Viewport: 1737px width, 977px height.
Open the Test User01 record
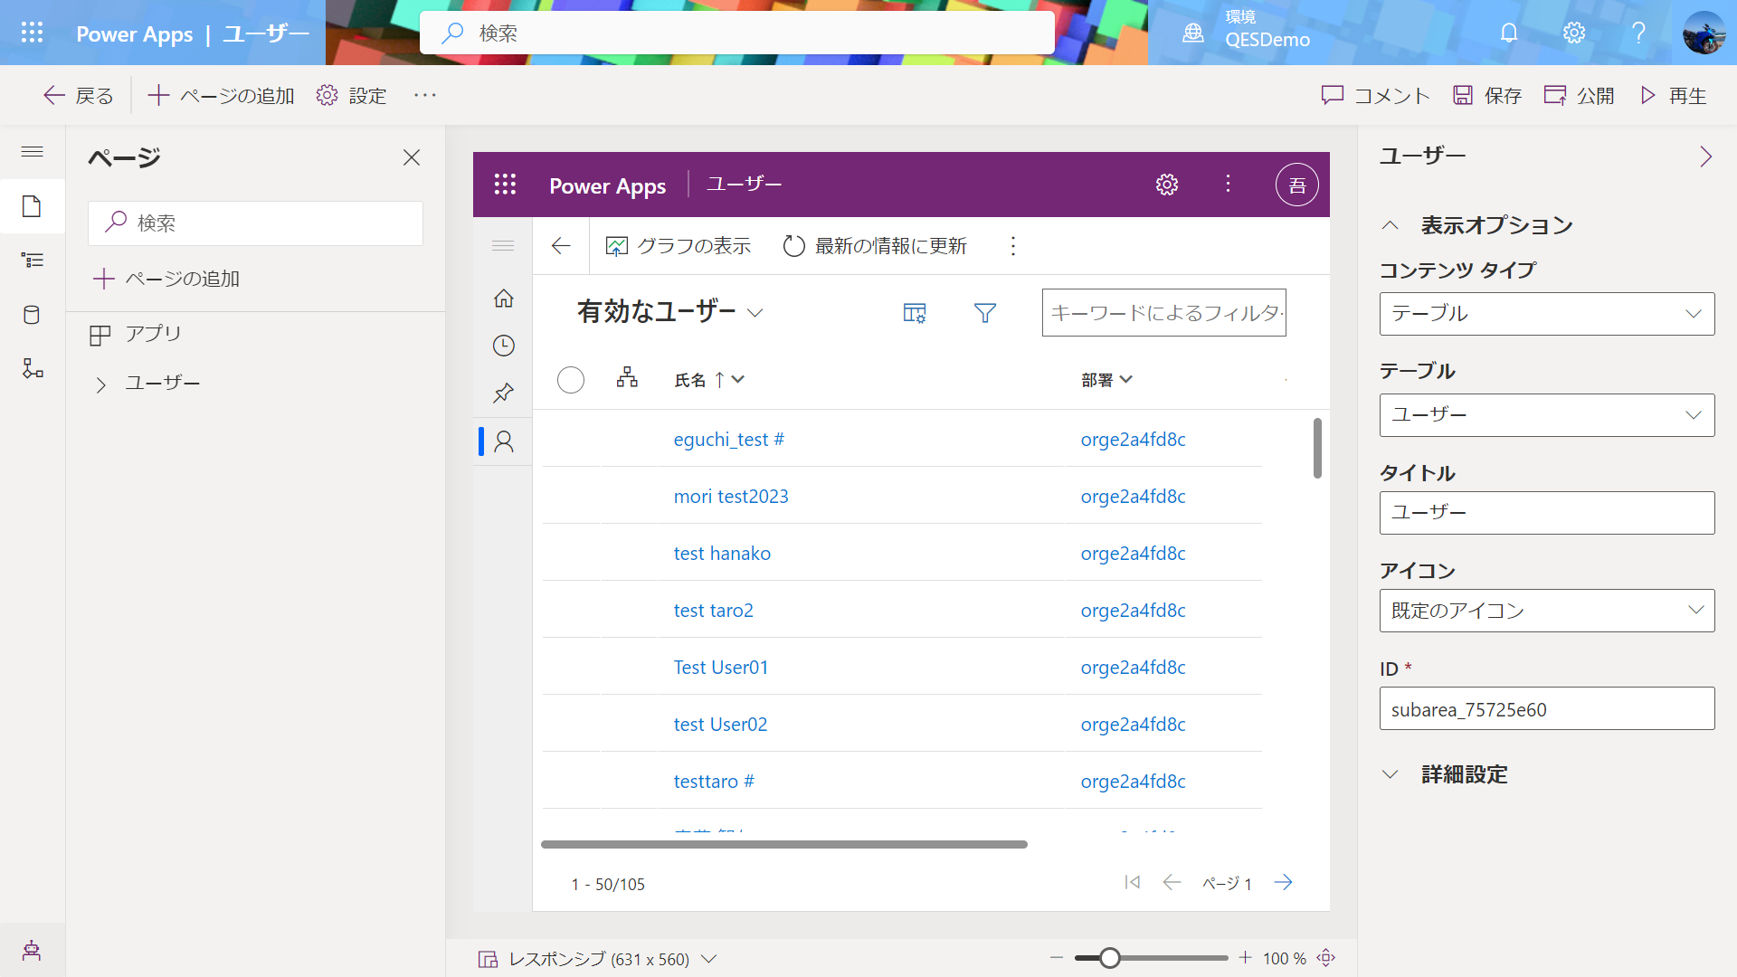pos(721,668)
